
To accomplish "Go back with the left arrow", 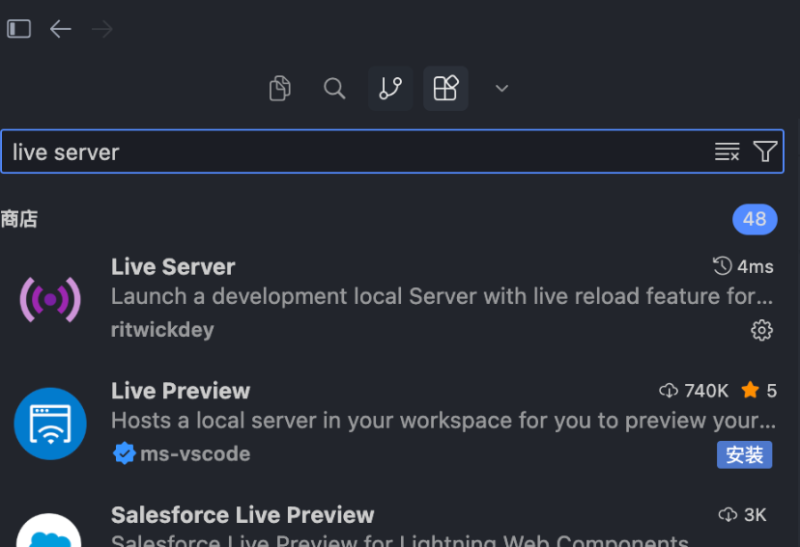I will tap(60, 29).
